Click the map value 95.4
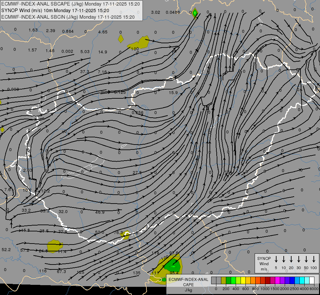Screen dimensions: 320x295 click(x=174, y=273)
